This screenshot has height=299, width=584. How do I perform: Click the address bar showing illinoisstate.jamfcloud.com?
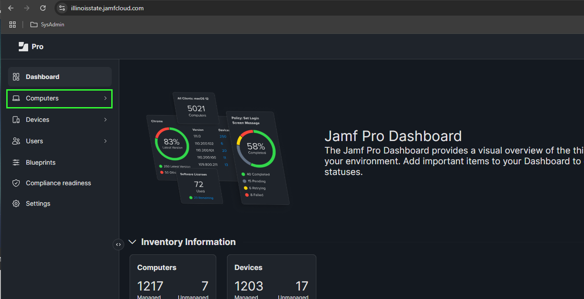pos(107,8)
